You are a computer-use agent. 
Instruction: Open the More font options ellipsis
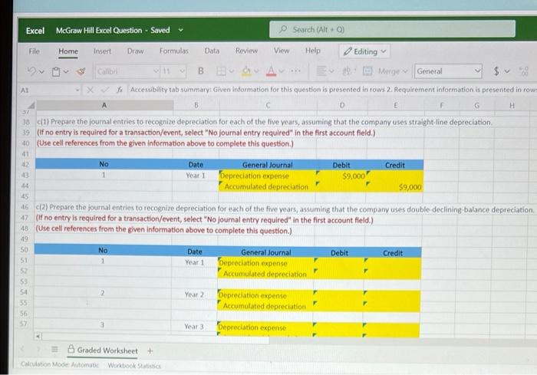295,71
